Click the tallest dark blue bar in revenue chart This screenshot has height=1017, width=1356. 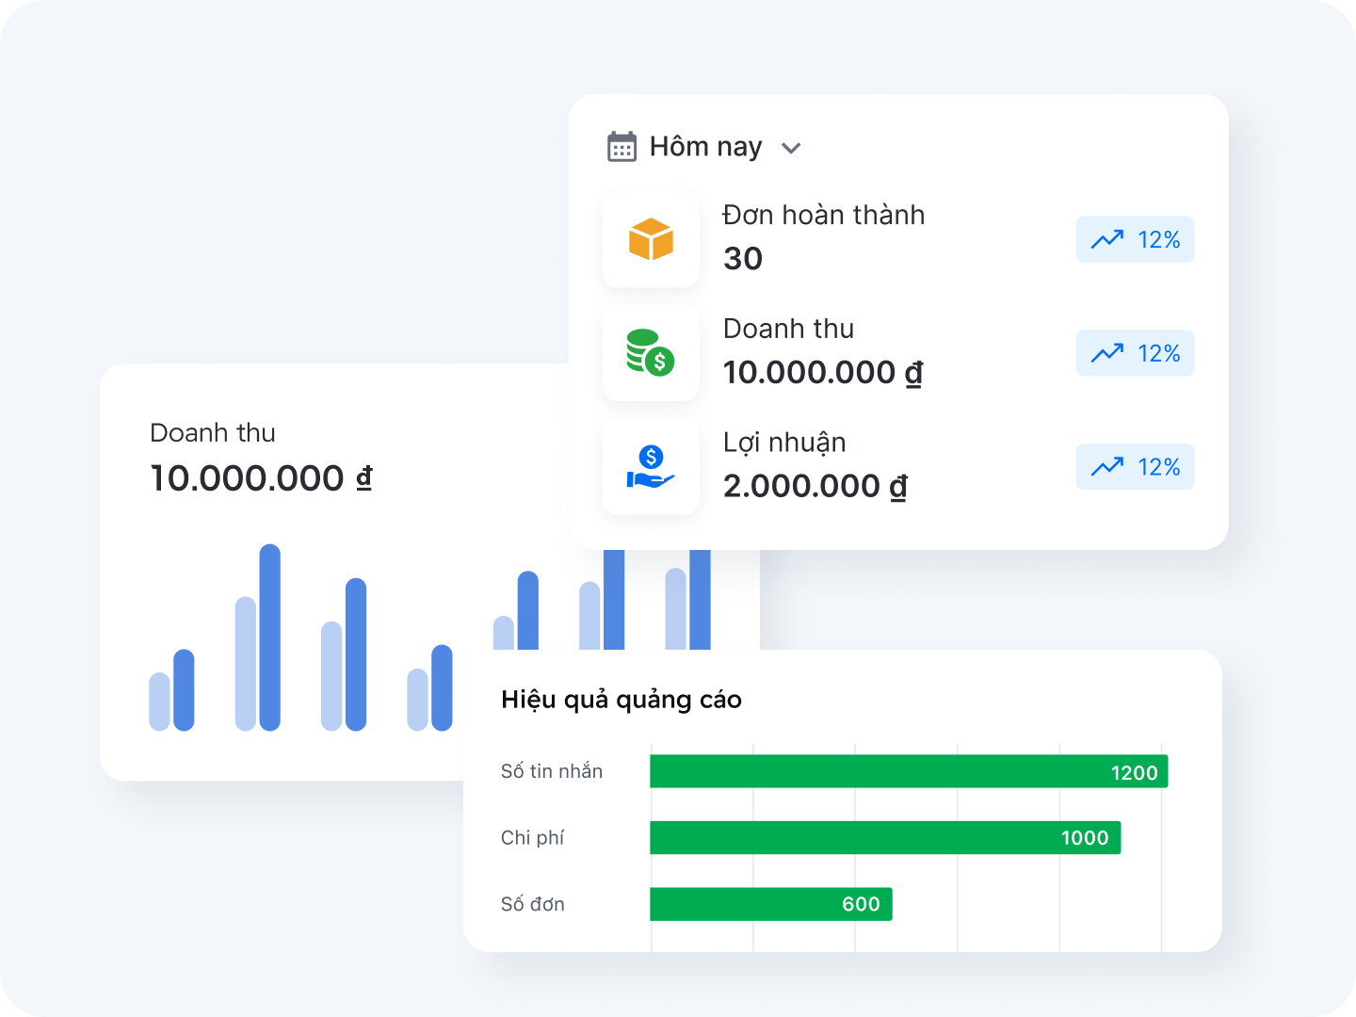pyautogui.click(x=270, y=638)
